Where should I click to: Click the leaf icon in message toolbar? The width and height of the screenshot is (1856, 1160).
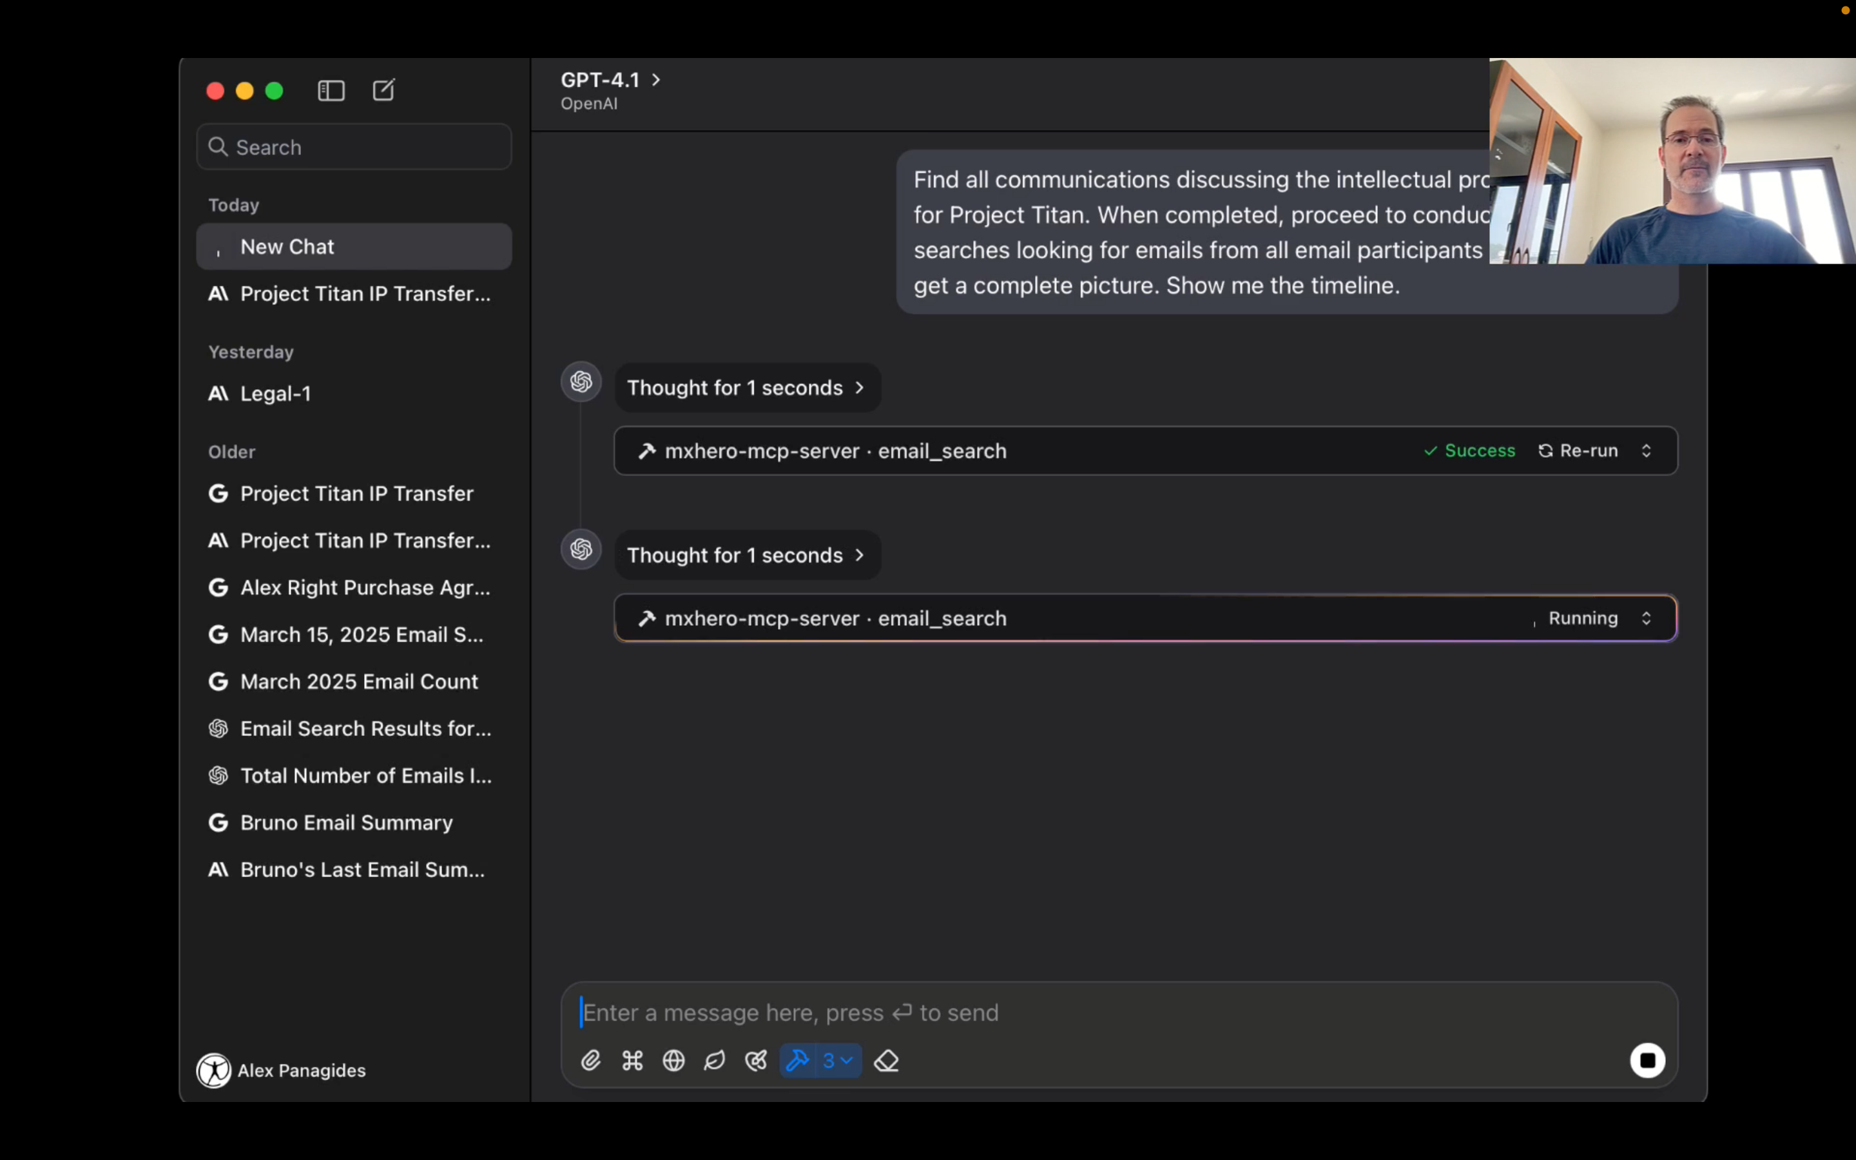pos(714,1060)
